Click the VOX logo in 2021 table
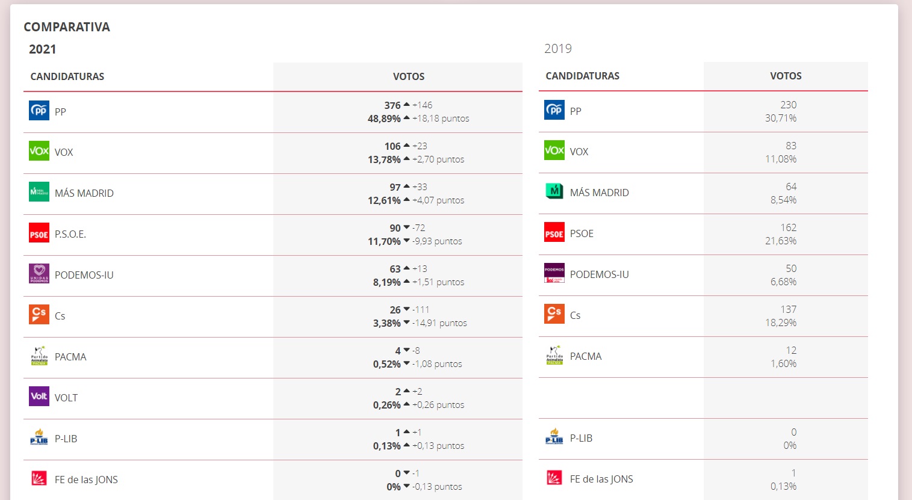This screenshot has width=912, height=500. coord(39,151)
